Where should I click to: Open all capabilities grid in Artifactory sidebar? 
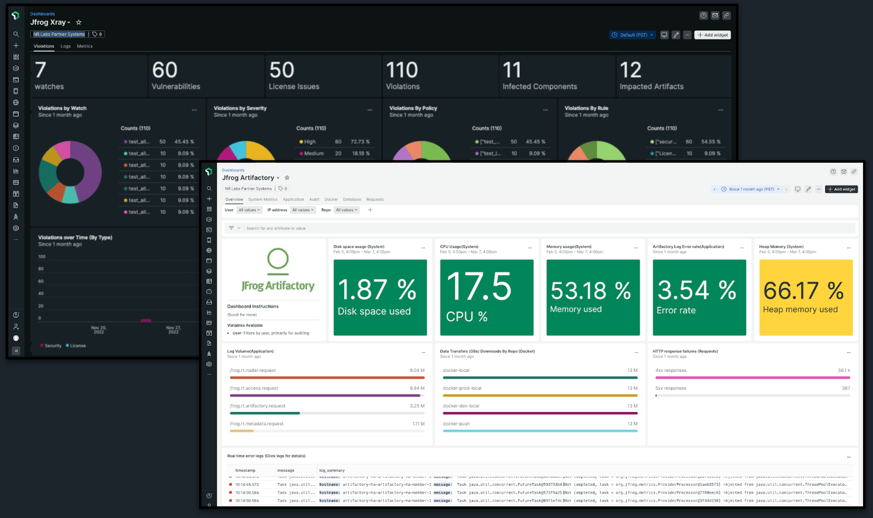(209, 209)
